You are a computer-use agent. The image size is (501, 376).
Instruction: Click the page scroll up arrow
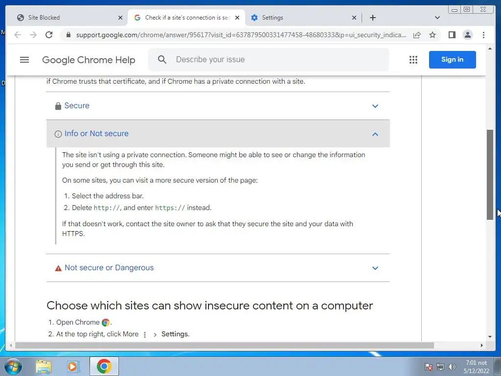490,48
